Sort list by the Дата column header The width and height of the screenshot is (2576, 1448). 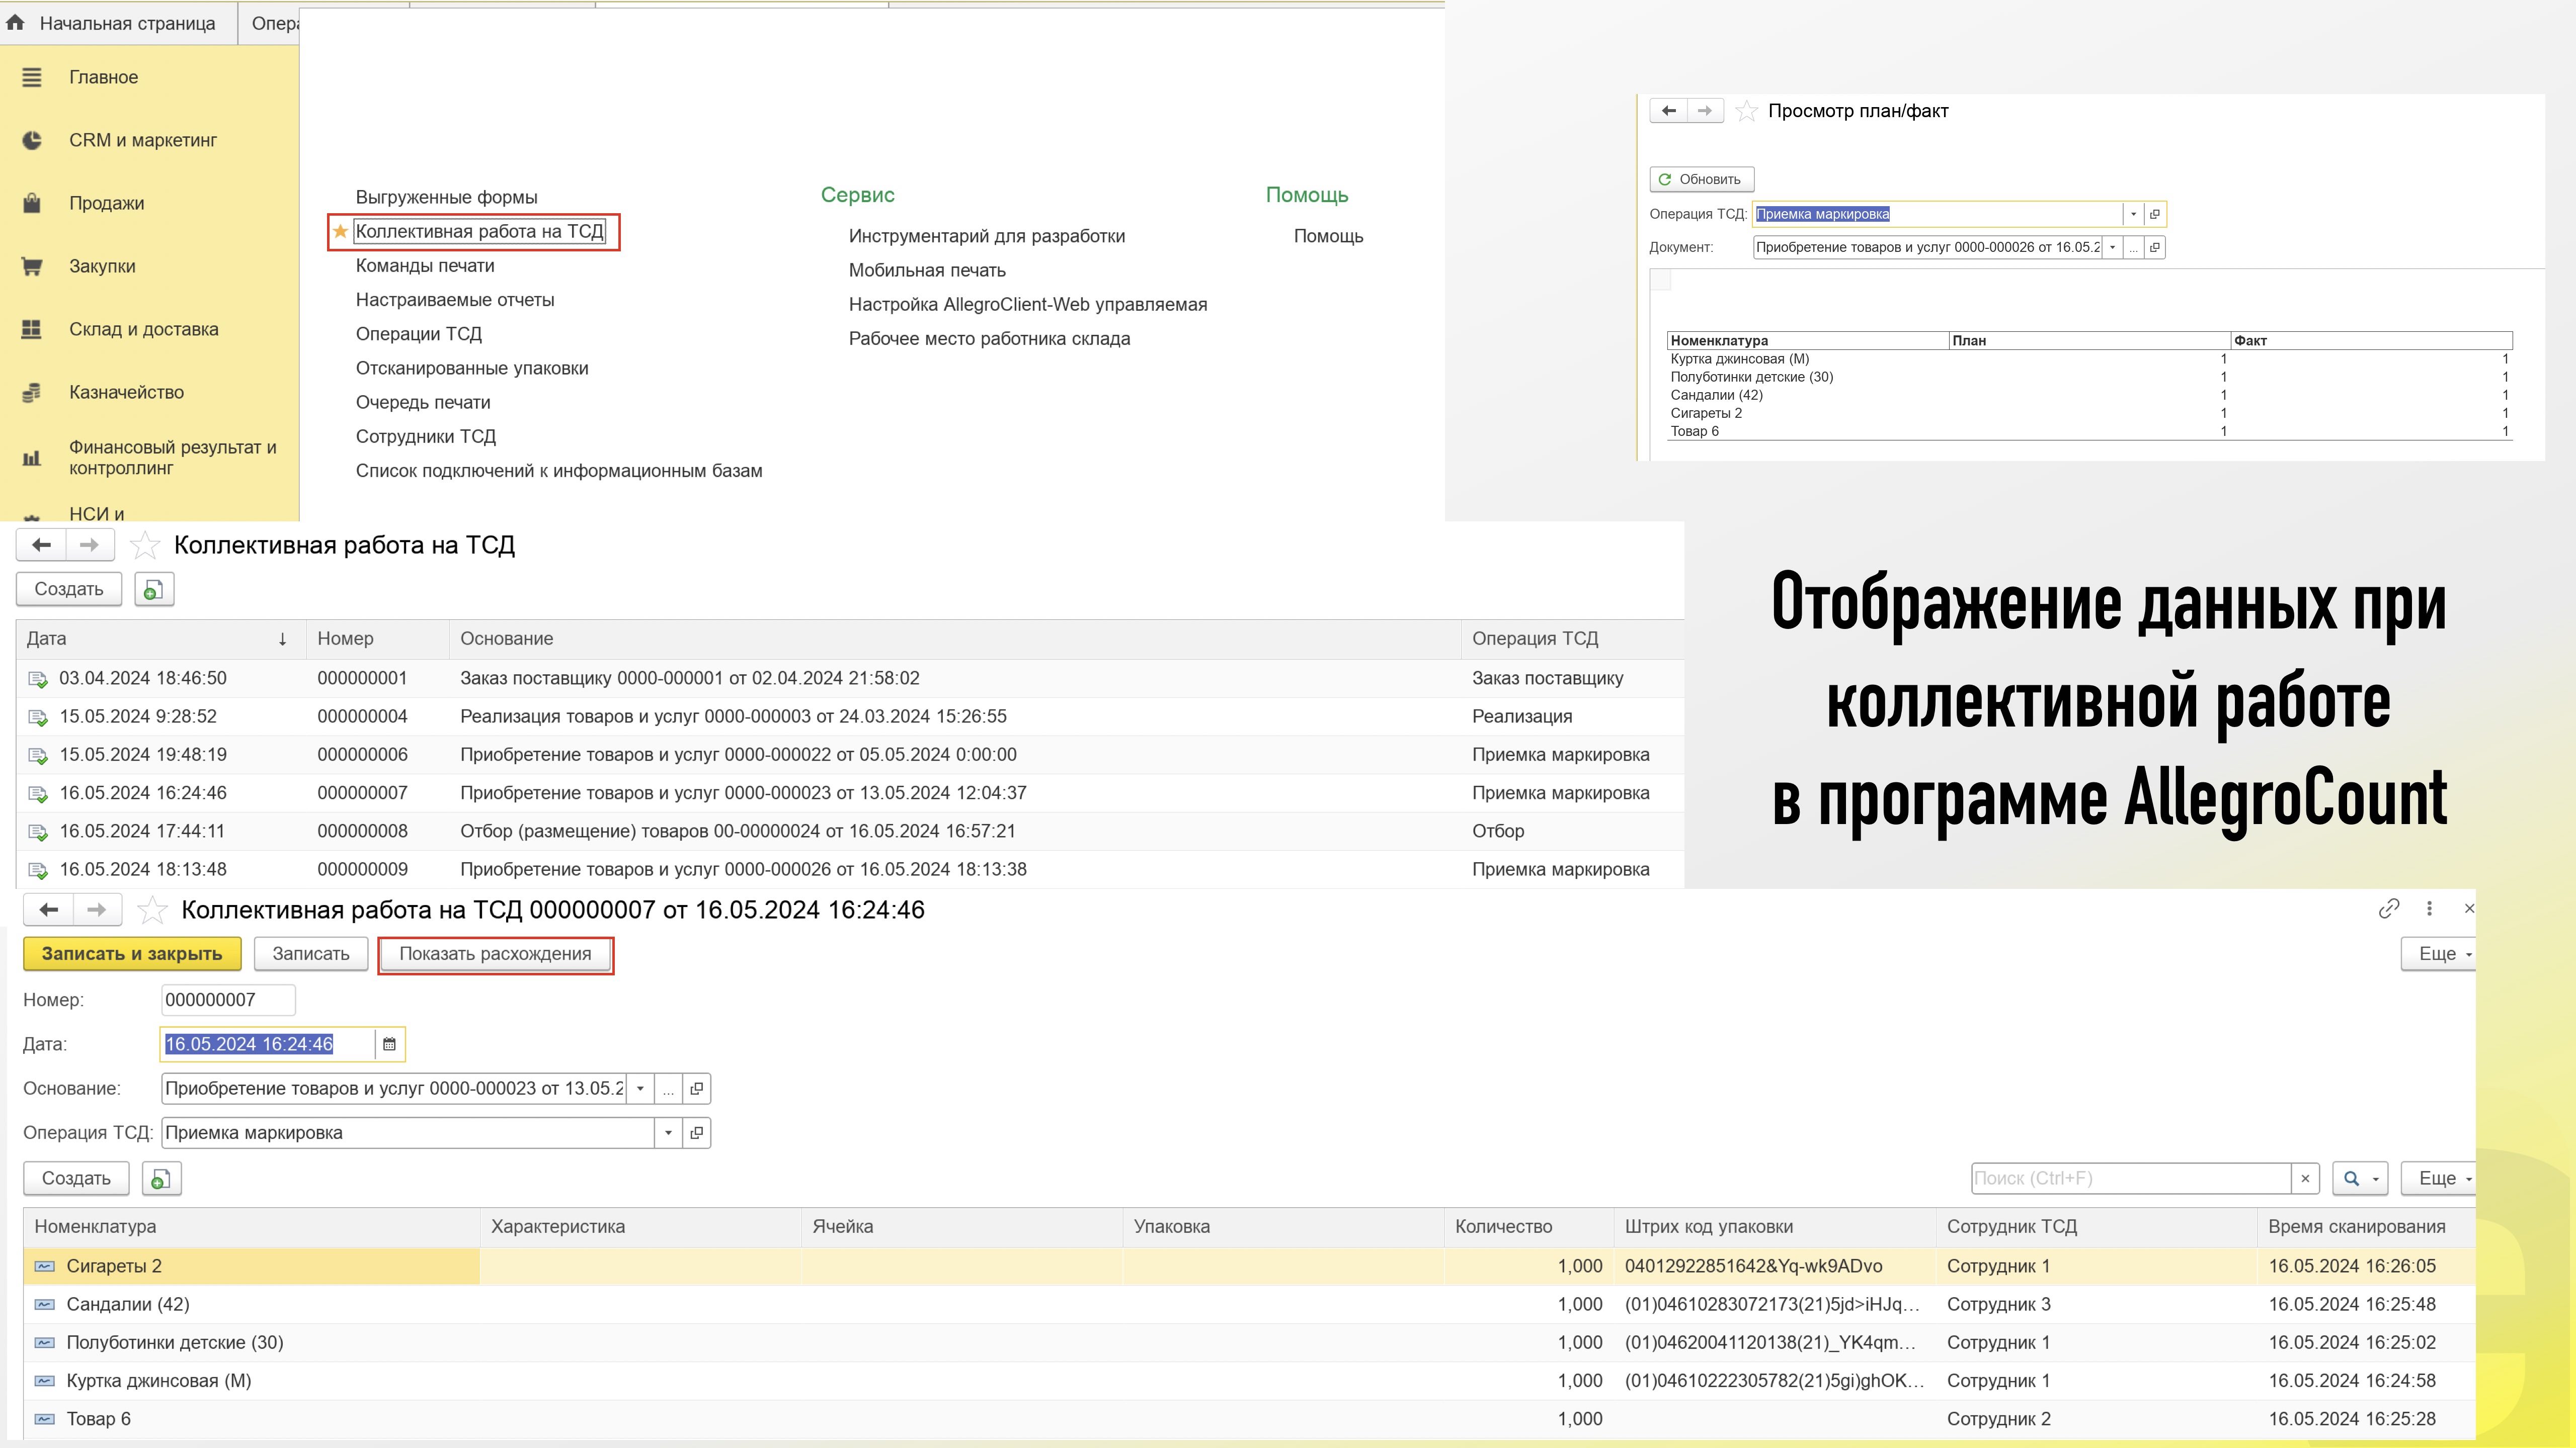160,639
